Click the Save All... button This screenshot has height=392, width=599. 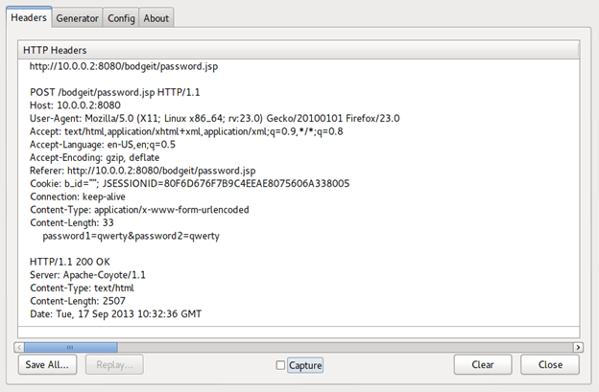(x=48, y=365)
